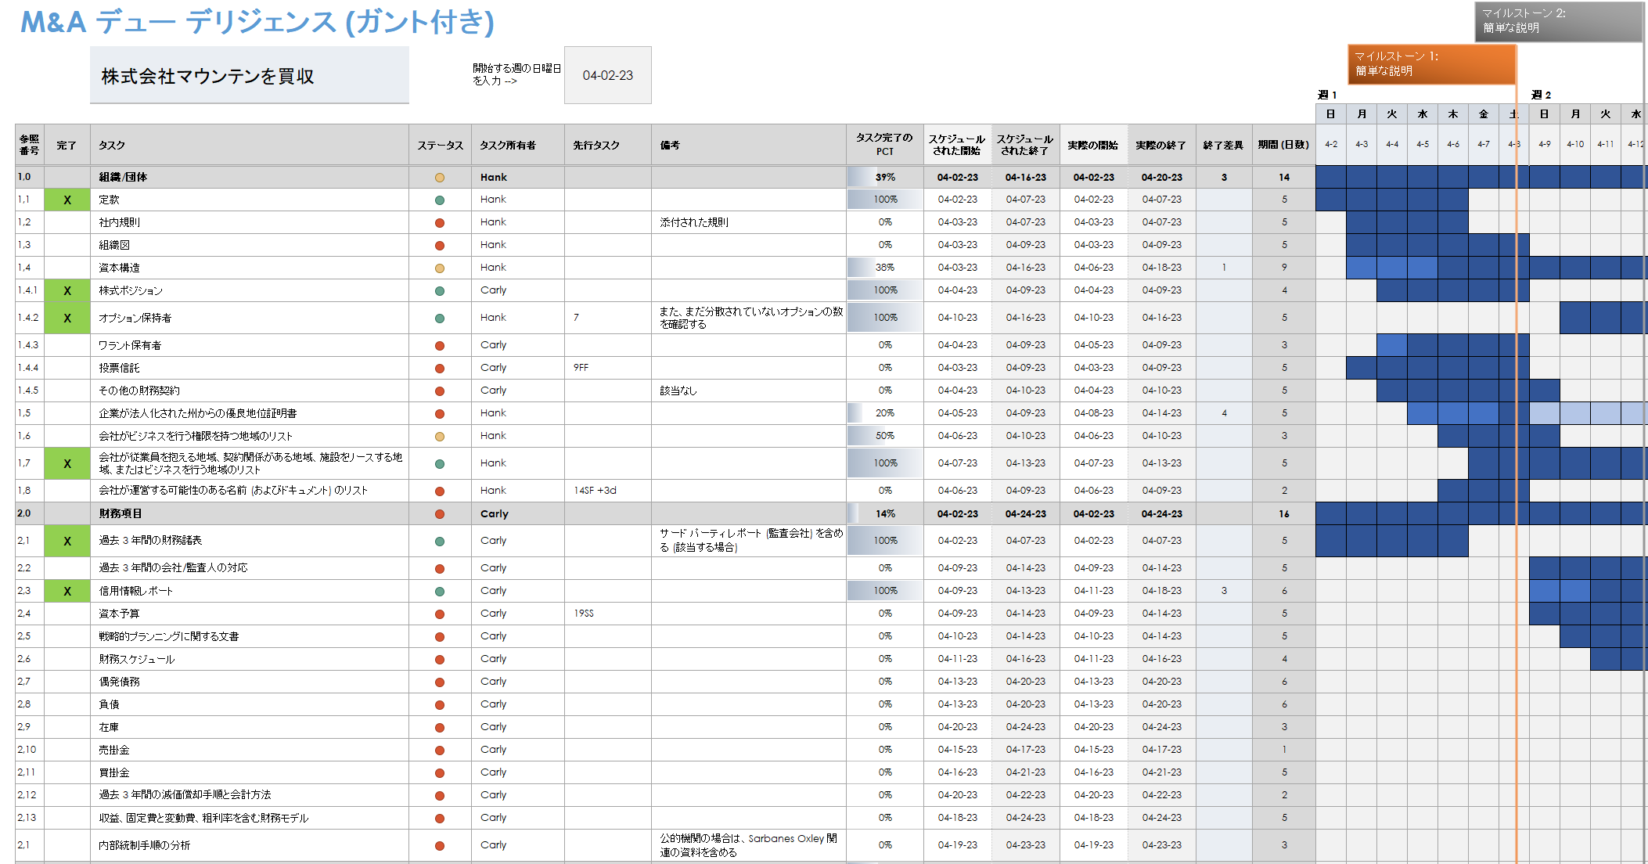Click the empty 完了 cell for 負債

click(67, 704)
